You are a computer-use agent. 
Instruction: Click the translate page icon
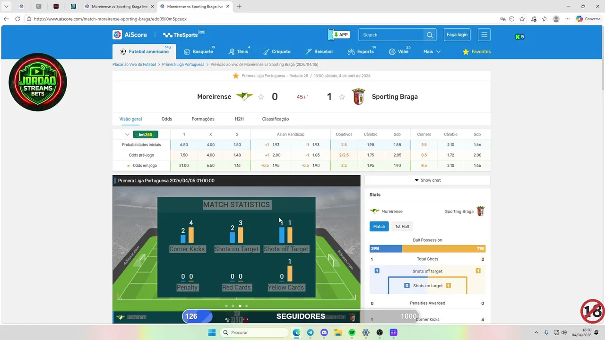tap(503, 19)
